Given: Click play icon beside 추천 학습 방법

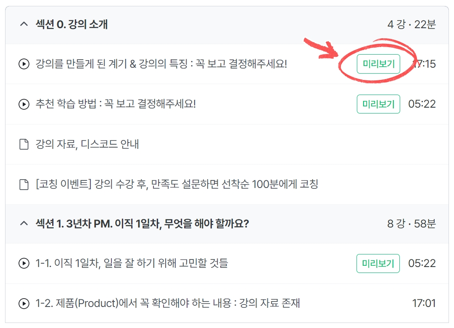Looking at the screenshot, I should (24, 104).
